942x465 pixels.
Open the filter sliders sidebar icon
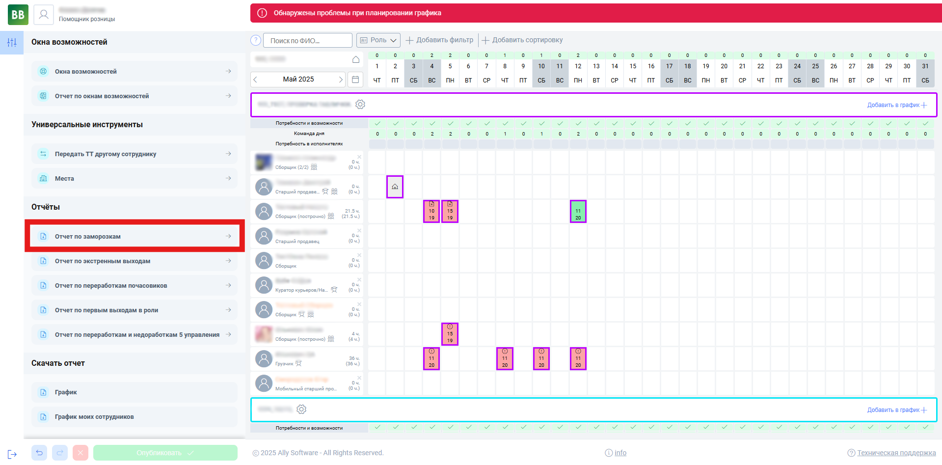12,43
